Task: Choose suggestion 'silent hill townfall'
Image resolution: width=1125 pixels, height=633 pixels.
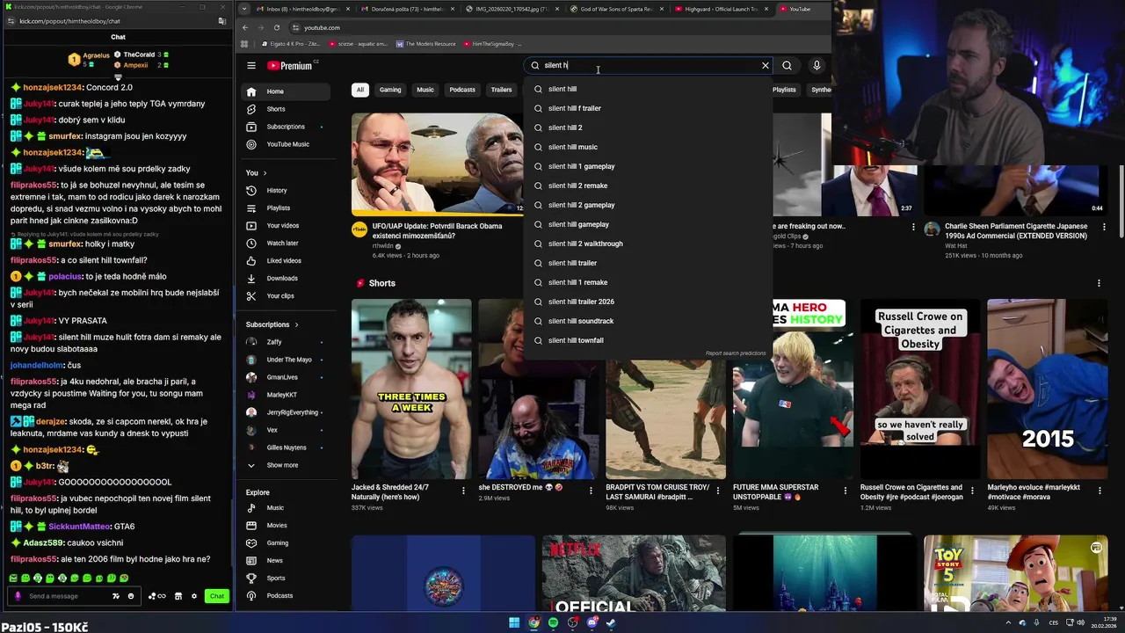Action: click(x=648, y=340)
